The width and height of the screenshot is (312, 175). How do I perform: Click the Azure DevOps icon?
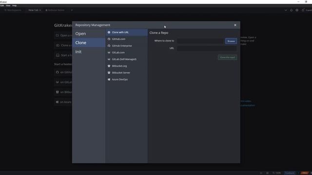click(109, 80)
